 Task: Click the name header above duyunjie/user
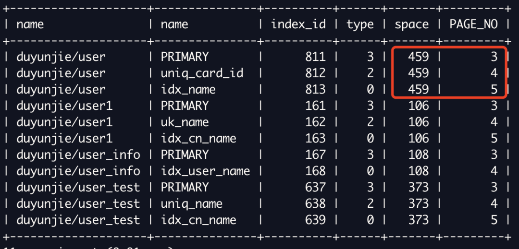point(30,24)
